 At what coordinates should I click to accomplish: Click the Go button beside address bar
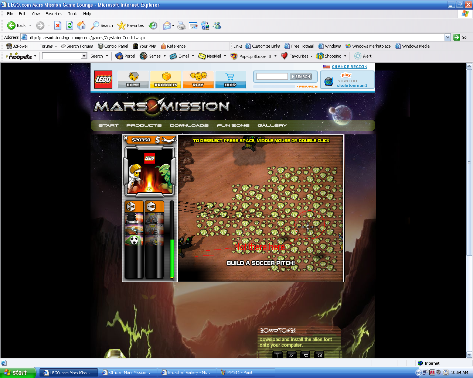pyautogui.click(x=460, y=37)
